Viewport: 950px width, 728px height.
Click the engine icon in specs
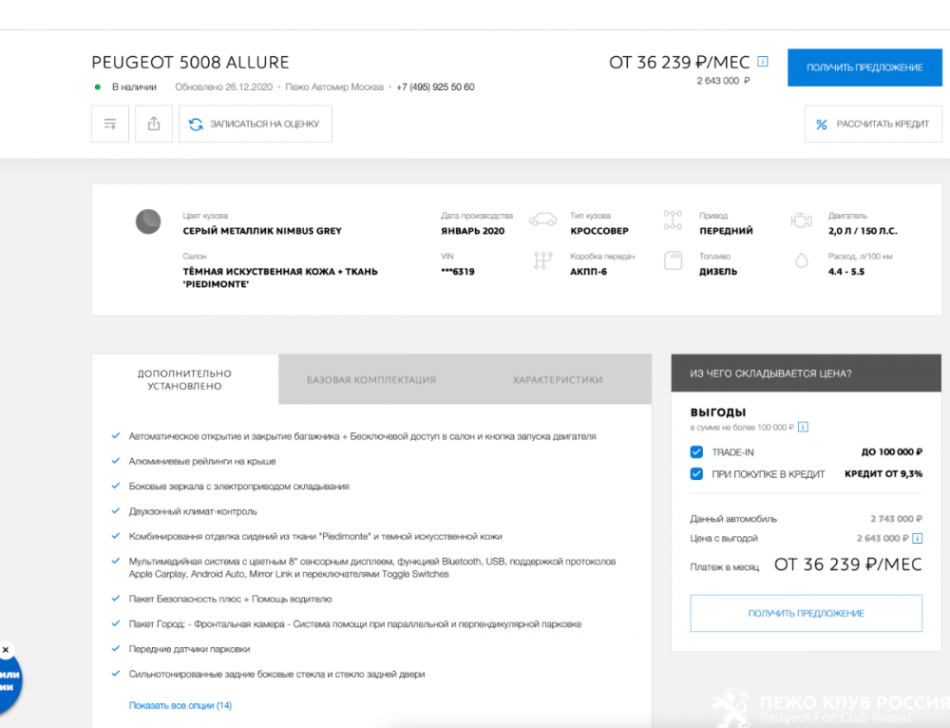[x=801, y=221]
